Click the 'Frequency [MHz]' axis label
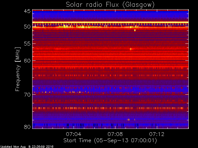 [18, 69]
